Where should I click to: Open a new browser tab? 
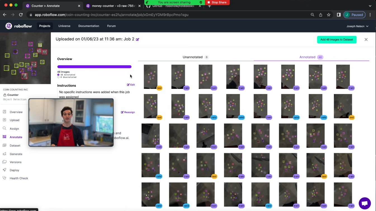pos(209,6)
